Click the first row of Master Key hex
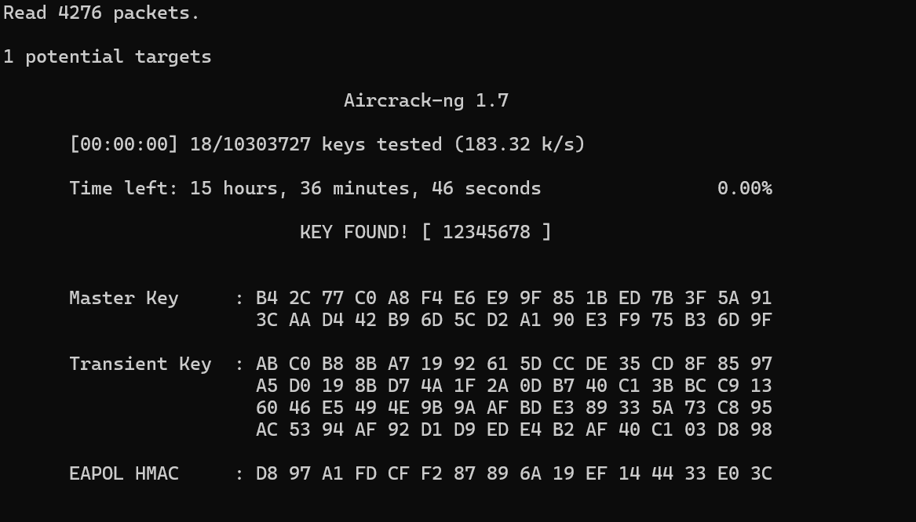 point(513,299)
